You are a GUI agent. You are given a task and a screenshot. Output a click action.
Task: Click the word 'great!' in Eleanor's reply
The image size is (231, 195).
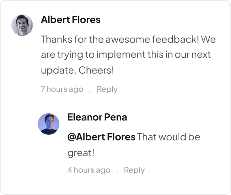(x=81, y=153)
